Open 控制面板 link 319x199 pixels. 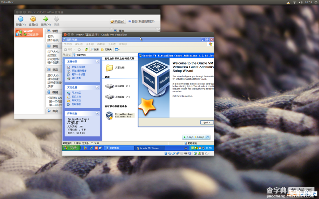coord(76,104)
